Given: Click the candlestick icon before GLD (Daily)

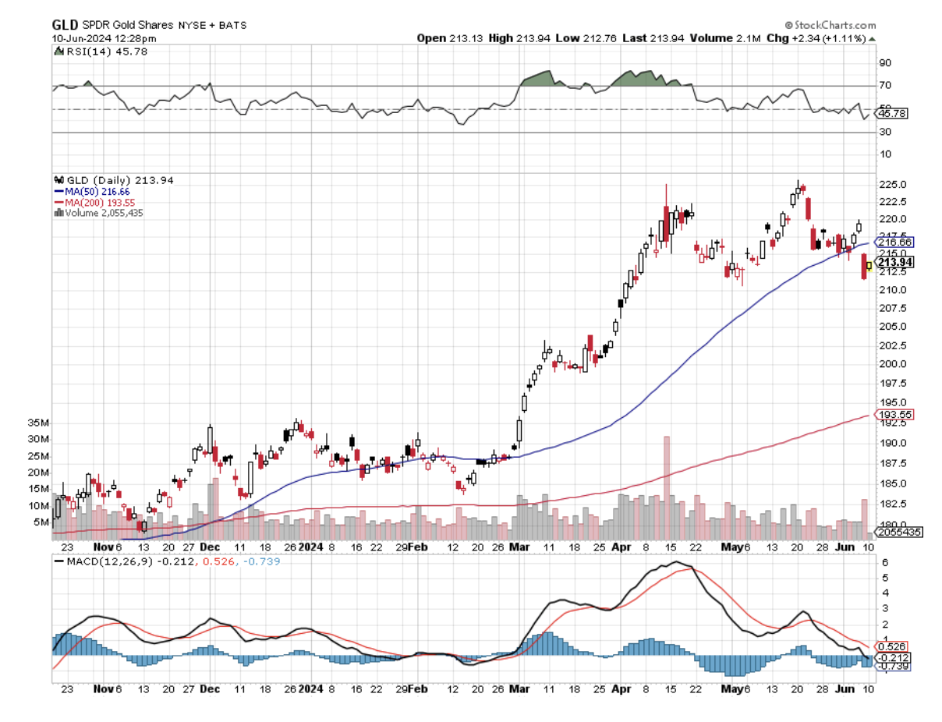Looking at the screenshot, I should tap(58, 180).
